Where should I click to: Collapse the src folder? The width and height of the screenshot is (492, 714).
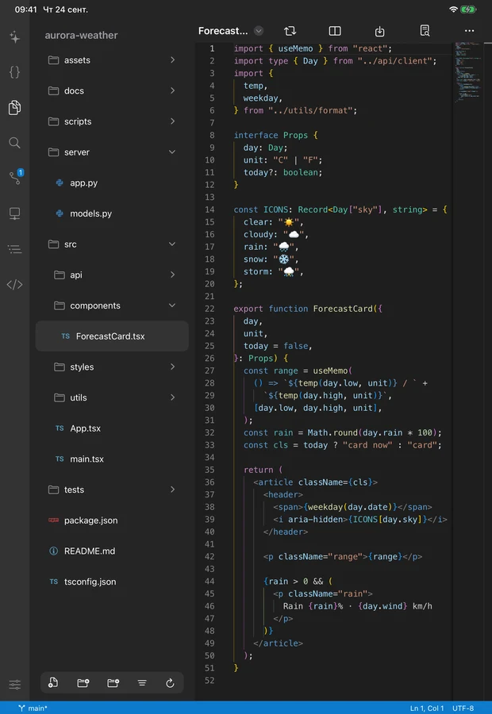(x=112, y=244)
